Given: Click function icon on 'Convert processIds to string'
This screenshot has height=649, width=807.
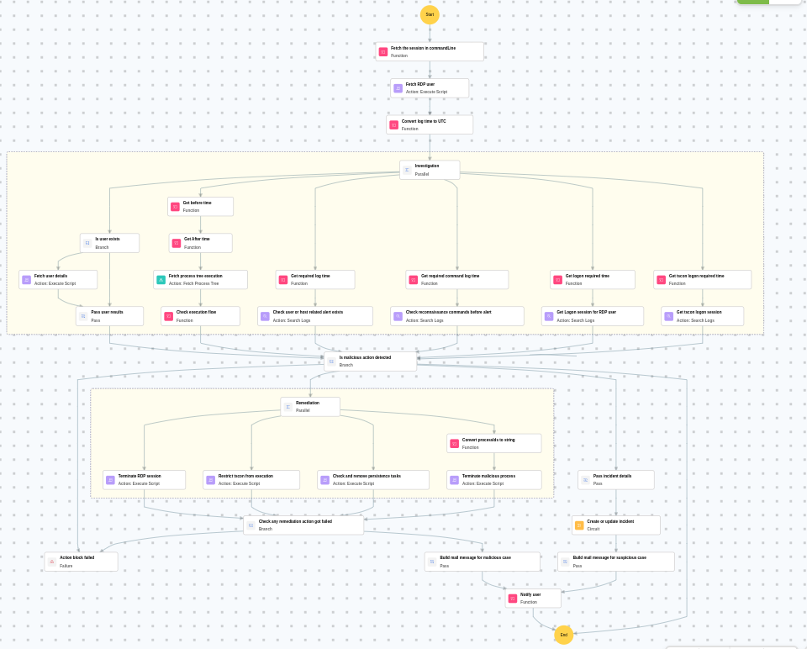Looking at the screenshot, I should (455, 443).
